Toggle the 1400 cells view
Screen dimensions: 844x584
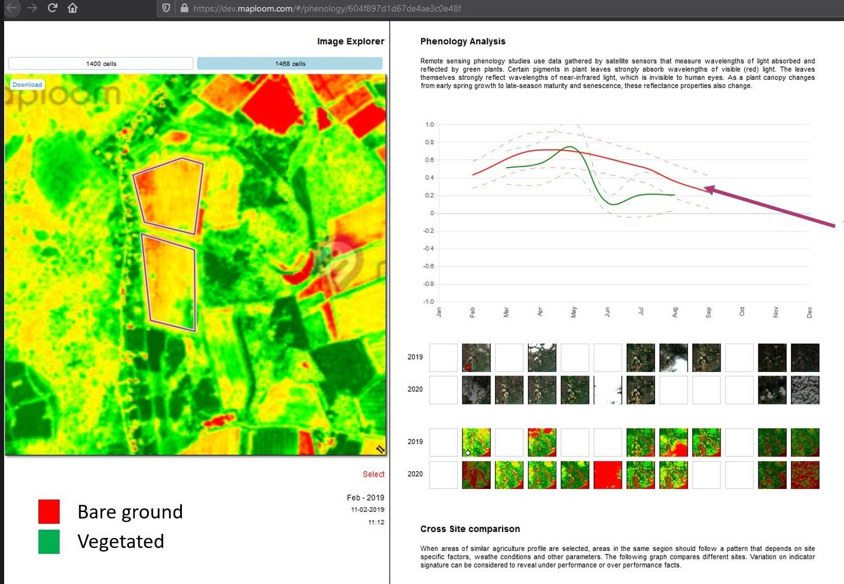click(x=100, y=63)
